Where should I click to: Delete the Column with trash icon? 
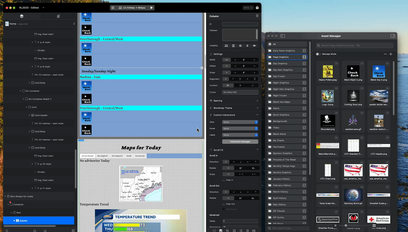coord(257,16)
